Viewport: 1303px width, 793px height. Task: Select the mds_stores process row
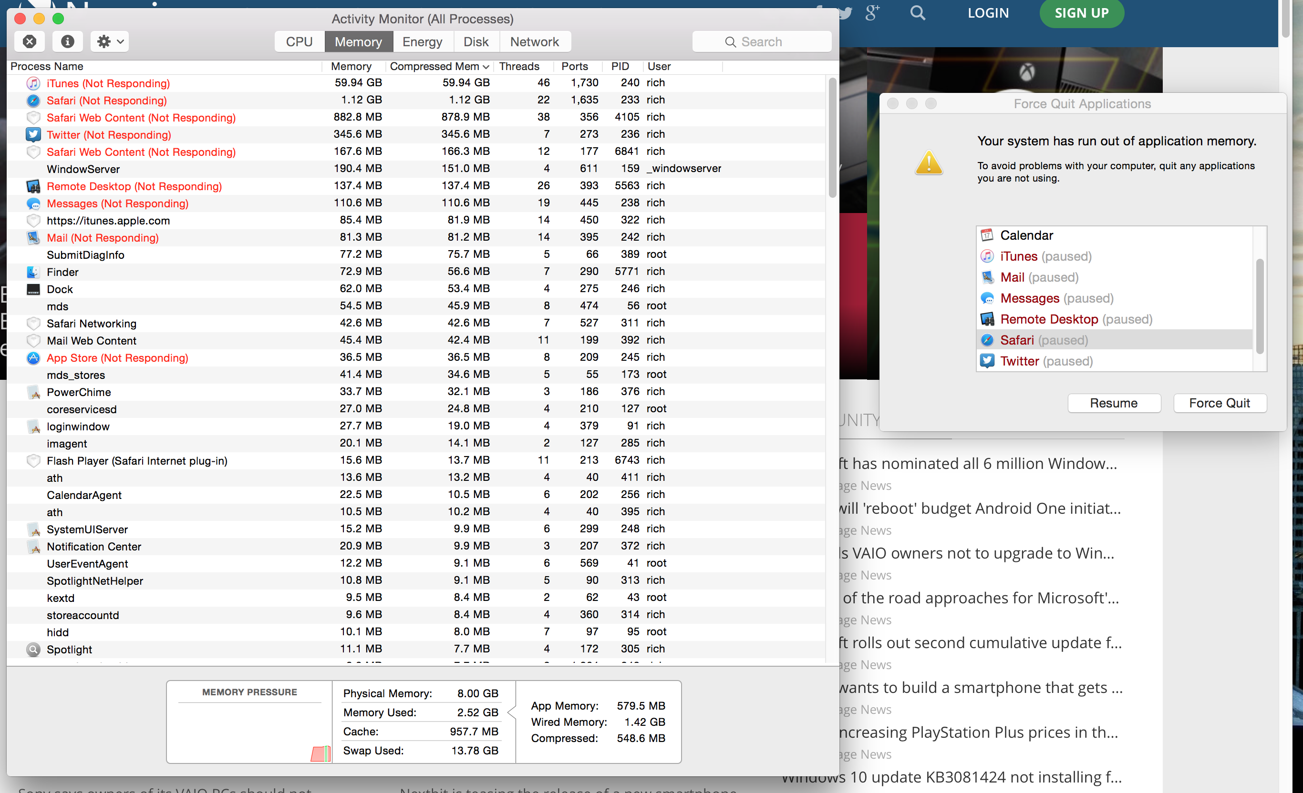pyautogui.click(x=415, y=375)
